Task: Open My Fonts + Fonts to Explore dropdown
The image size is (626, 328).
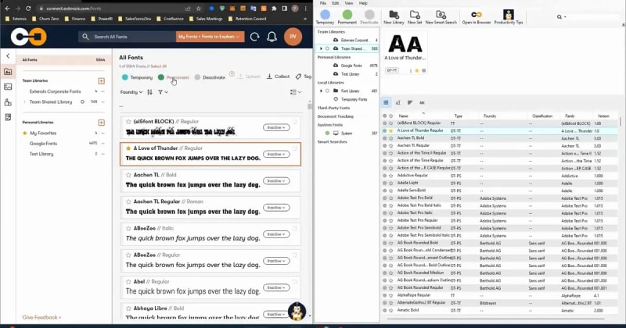Action: (x=210, y=37)
